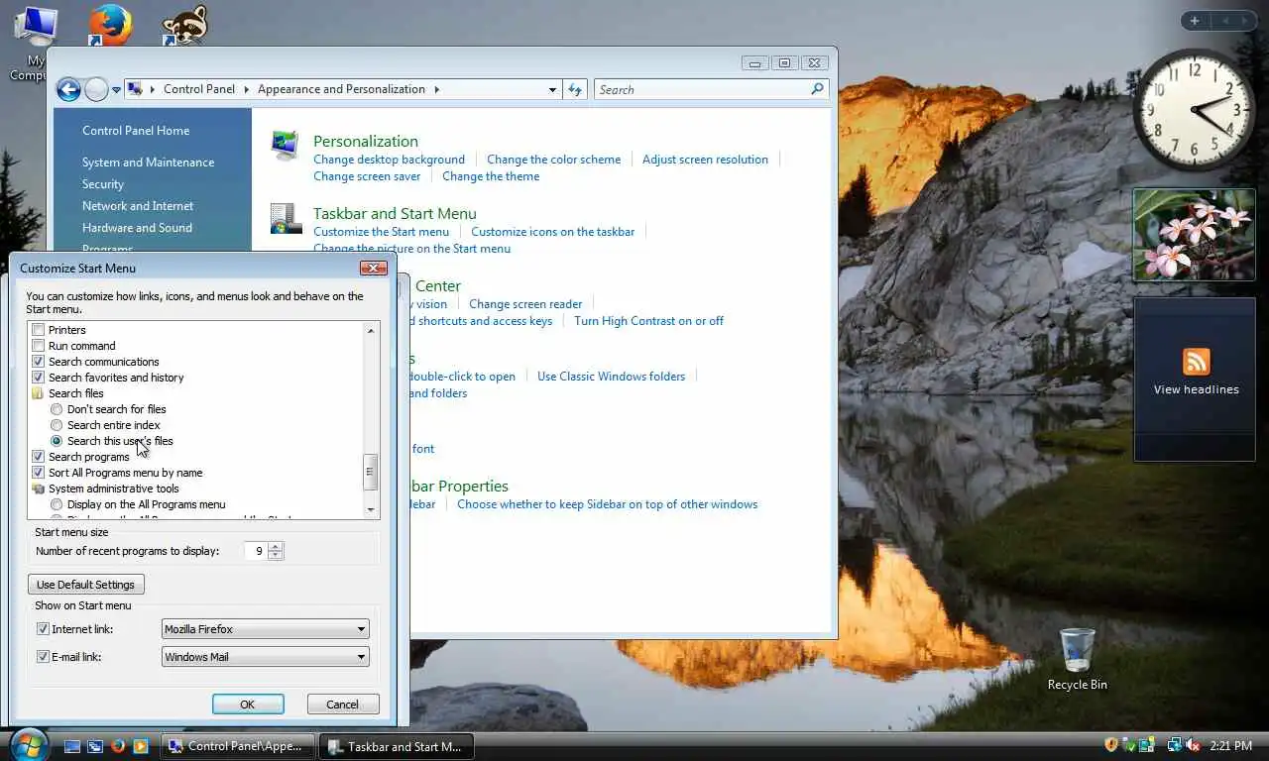Click the flower slideshow gadget picture
1269x761 pixels.
[1194, 235]
